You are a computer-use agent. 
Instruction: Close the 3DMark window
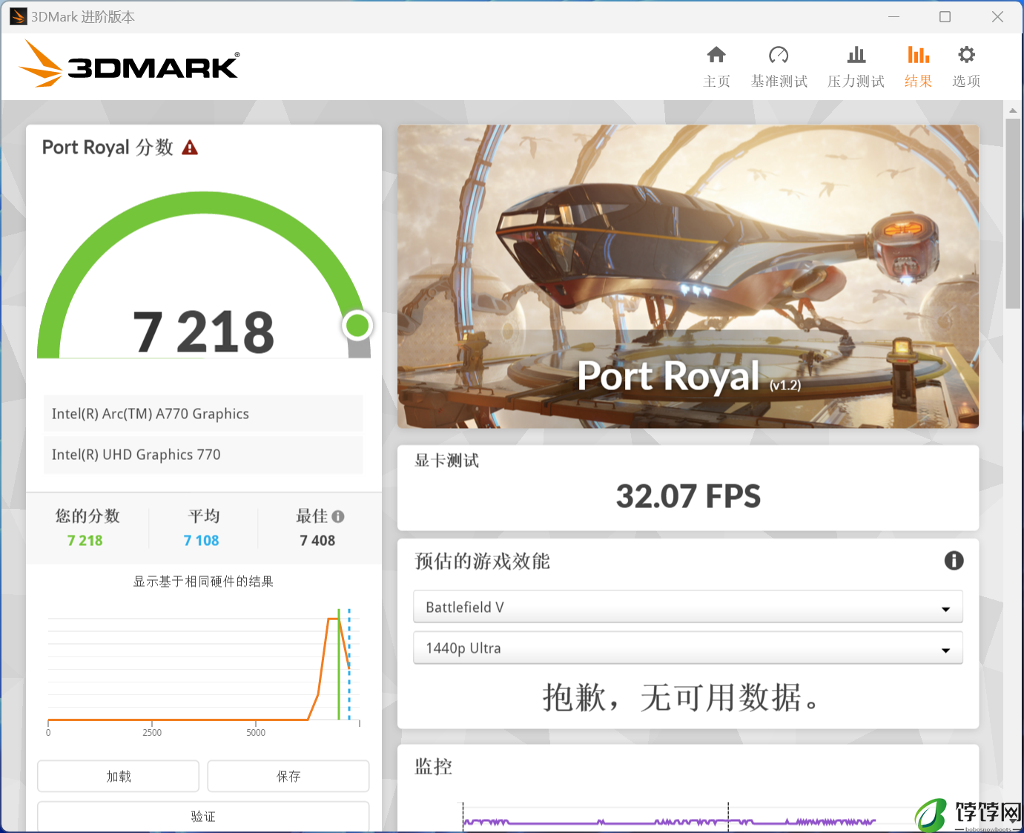[998, 16]
